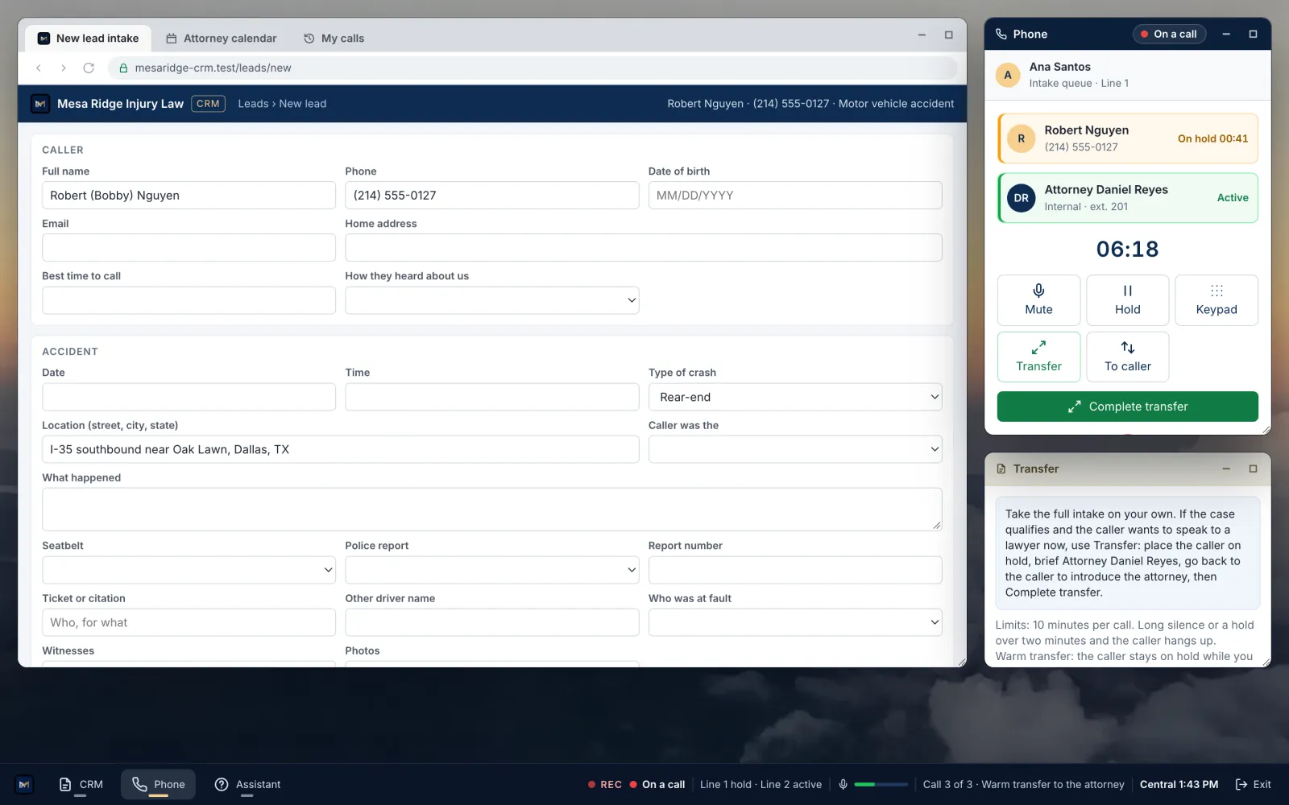Click Leads breadcrumb link

(x=253, y=104)
